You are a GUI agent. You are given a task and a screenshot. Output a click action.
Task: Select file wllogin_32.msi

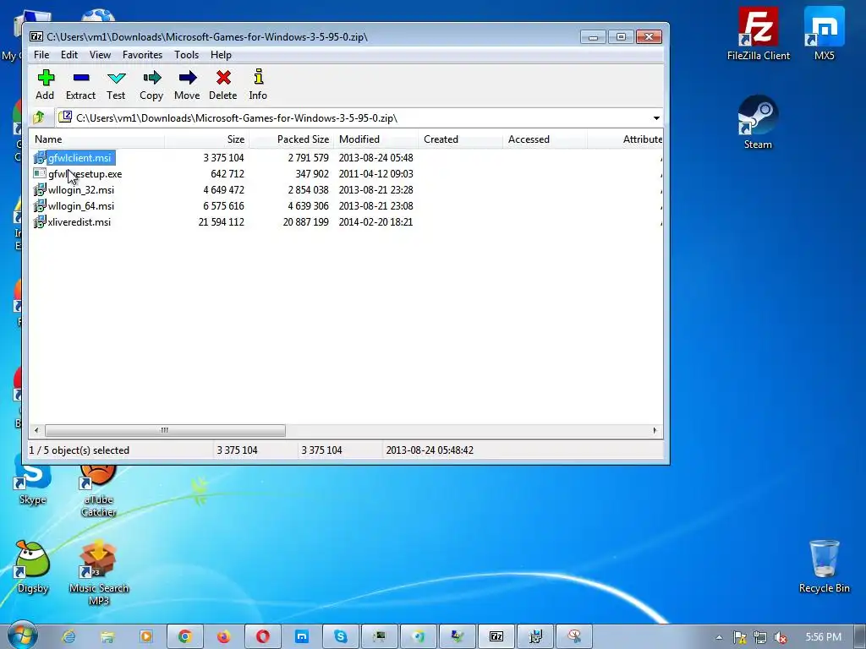pyautogui.click(x=81, y=190)
